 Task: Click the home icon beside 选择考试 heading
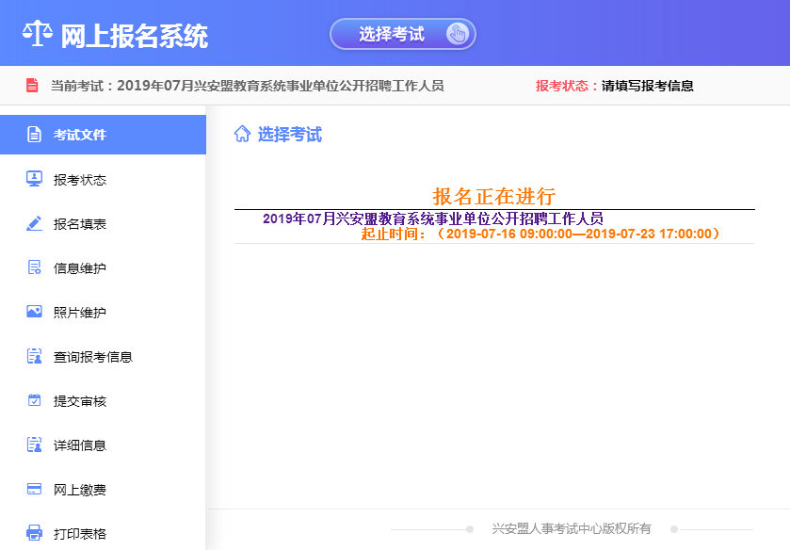[242, 134]
